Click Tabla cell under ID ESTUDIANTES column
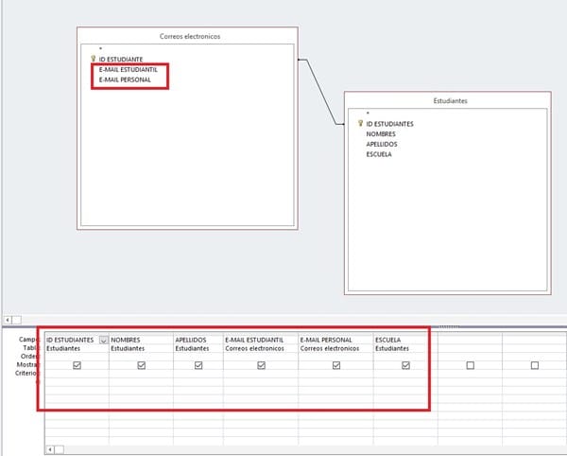Screen dimensions: 567x456 tap(77, 348)
